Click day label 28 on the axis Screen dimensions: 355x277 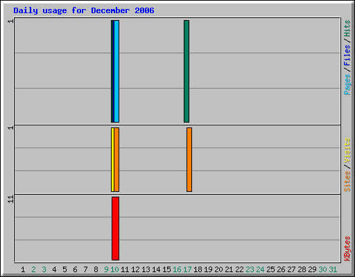[302, 269]
